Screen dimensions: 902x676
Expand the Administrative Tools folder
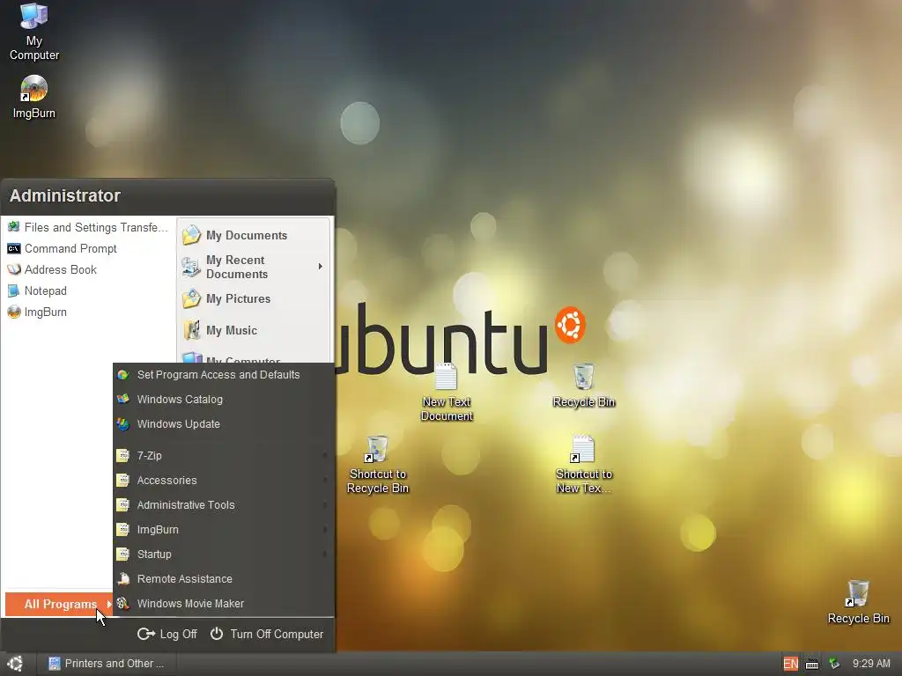223,504
